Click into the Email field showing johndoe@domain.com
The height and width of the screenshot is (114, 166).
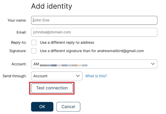coord(94,32)
